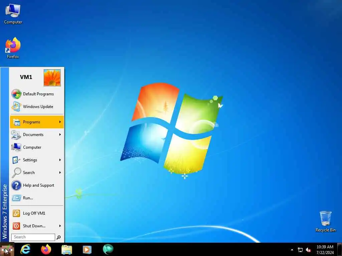Click the Settings checklist icon
This screenshot has height=256, width=342.
[x=16, y=160]
